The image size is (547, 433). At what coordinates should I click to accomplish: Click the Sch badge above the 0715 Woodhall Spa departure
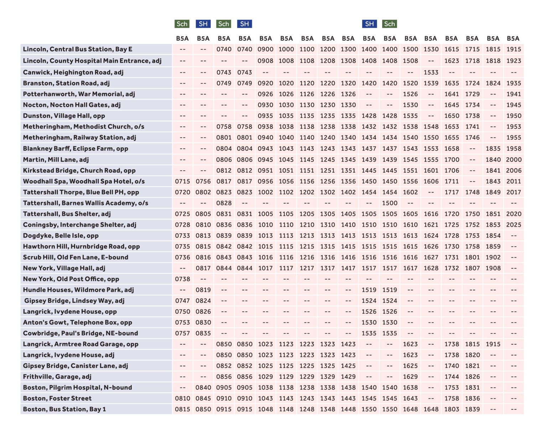(x=182, y=24)
